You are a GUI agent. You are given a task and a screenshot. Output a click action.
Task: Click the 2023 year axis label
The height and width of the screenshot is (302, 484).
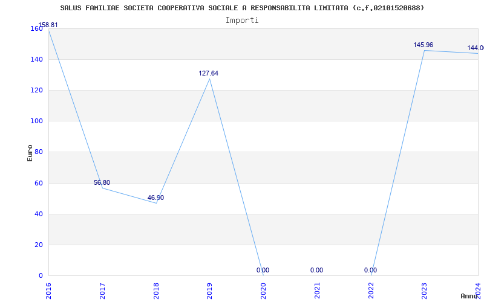coord(425,291)
